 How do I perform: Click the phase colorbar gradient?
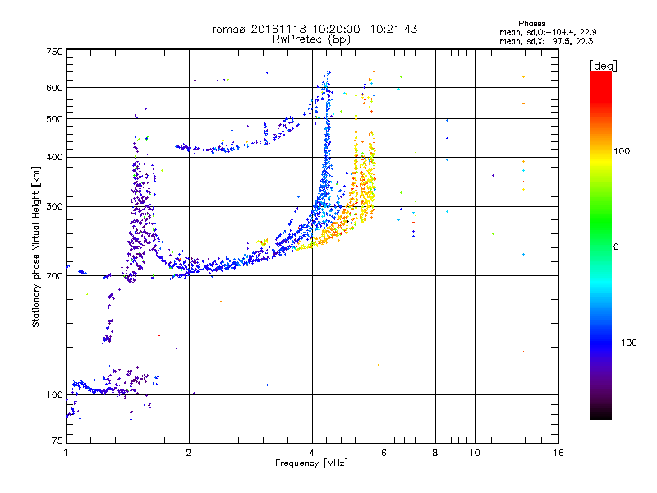601,245
